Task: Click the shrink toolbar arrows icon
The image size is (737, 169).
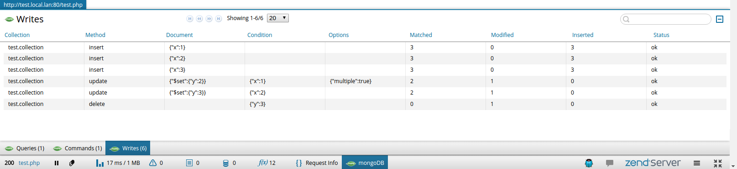Action: (718, 163)
